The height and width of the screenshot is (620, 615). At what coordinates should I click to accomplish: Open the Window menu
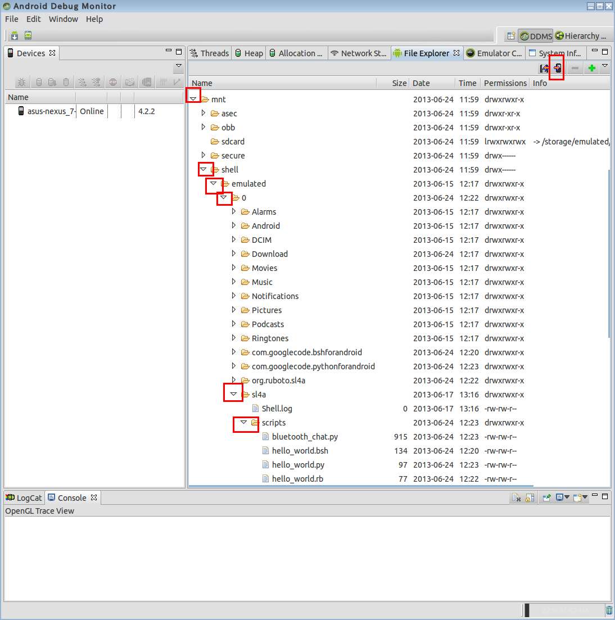64,19
